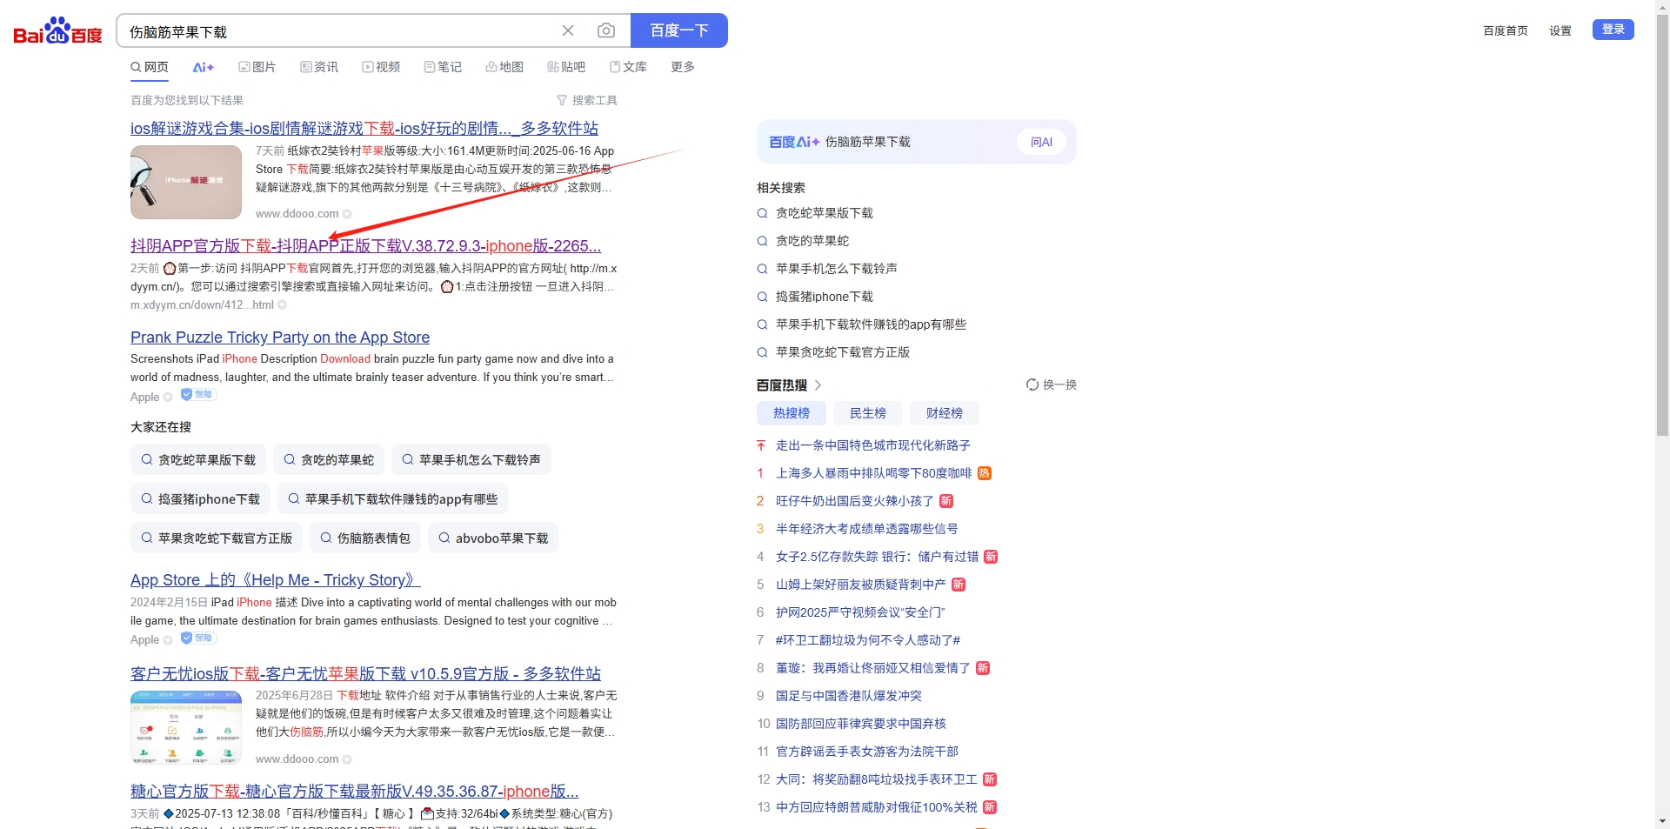Select the 财经榜 tab

[x=945, y=413]
